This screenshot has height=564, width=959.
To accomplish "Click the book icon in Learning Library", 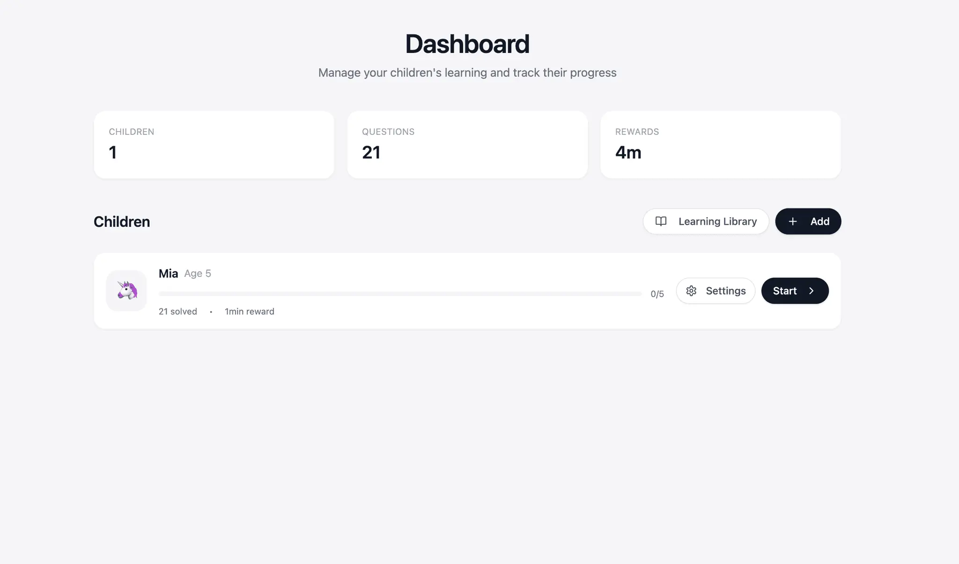I will click(661, 221).
